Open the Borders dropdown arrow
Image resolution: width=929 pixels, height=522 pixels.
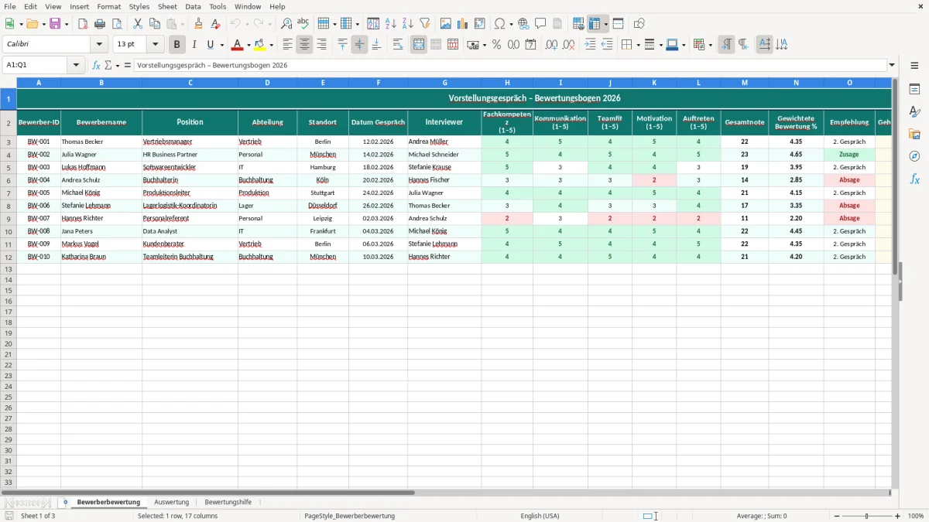[x=637, y=45]
